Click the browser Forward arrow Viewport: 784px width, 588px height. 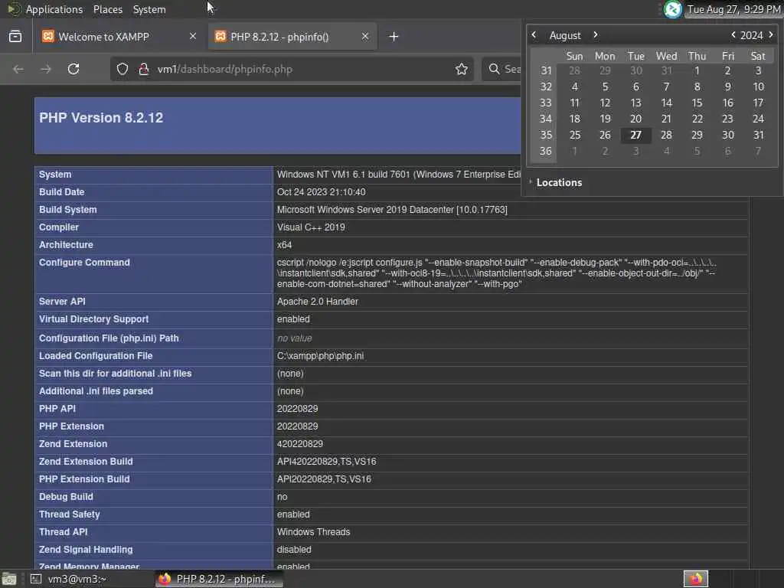pos(45,69)
